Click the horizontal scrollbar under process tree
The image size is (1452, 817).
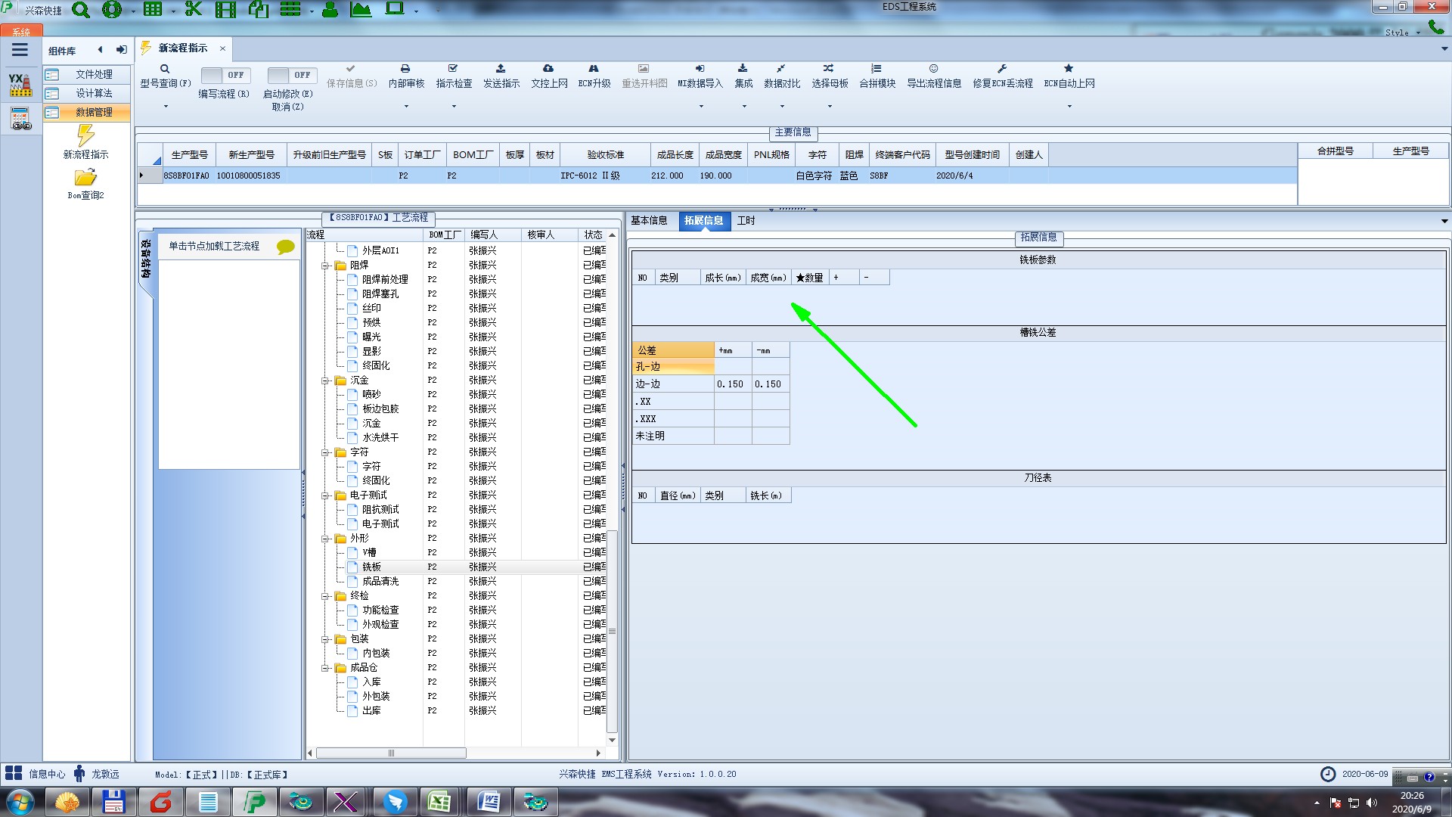[x=391, y=753]
